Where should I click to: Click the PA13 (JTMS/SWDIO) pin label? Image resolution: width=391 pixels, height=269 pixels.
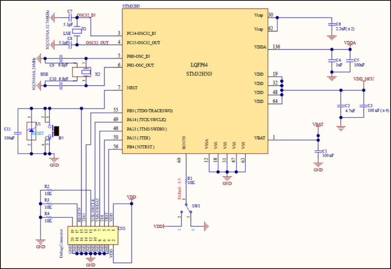point(147,129)
